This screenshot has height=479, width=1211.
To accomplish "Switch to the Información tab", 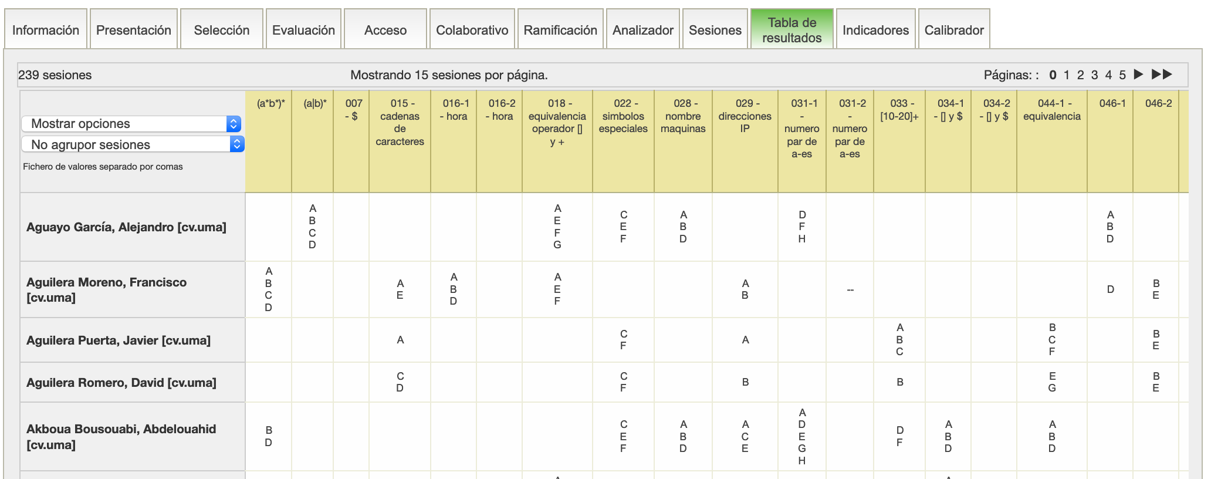I will pos(46,30).
